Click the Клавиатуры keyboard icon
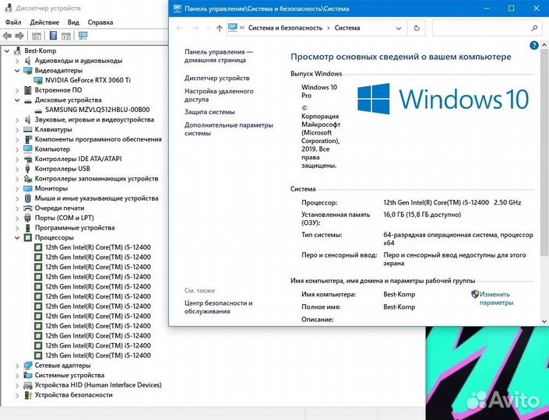 [28, 129]
